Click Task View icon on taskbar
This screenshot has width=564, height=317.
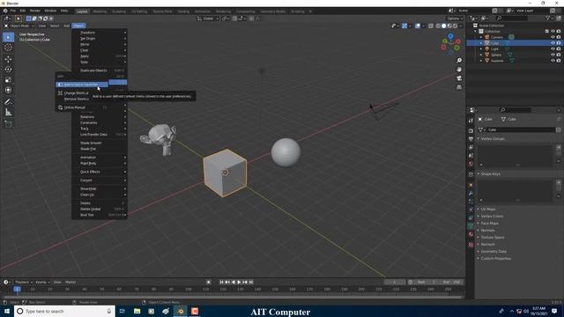click(x=122, y=311)
